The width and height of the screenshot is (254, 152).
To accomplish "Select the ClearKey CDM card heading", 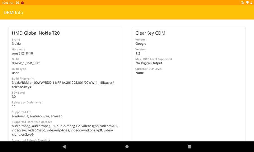I will click(x=150, y=33).
